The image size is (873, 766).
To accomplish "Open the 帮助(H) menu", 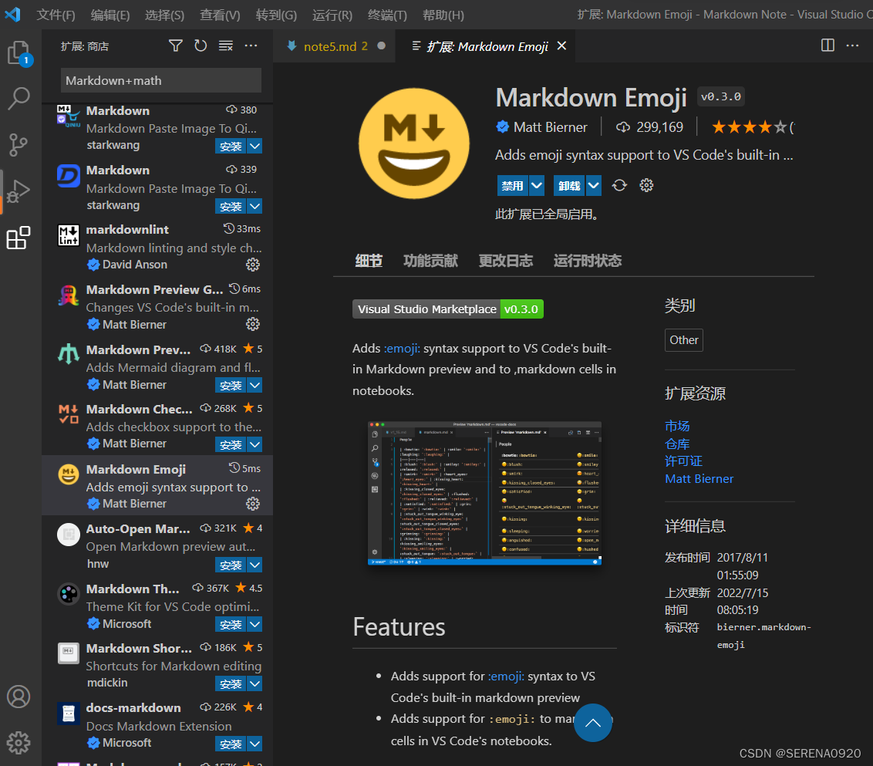I will click(443, 15).
